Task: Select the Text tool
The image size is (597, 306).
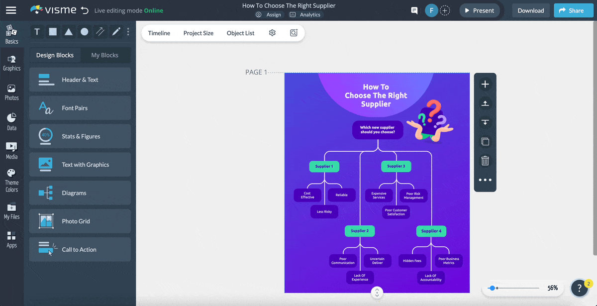Action: (37, 31)
